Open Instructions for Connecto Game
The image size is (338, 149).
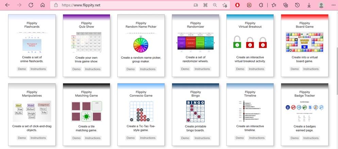pos(148,138)
